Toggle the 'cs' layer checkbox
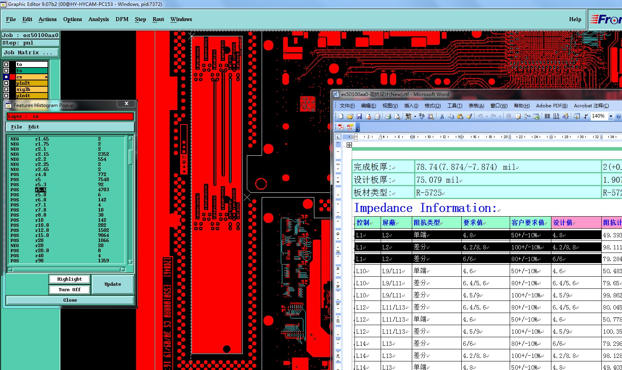The width and height of the screenshot is (622, 370). tap(6, 77)
